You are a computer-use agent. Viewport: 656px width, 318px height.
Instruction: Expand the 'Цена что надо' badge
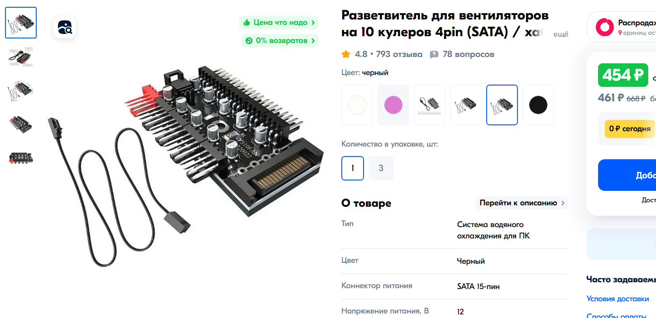point(279,23)
